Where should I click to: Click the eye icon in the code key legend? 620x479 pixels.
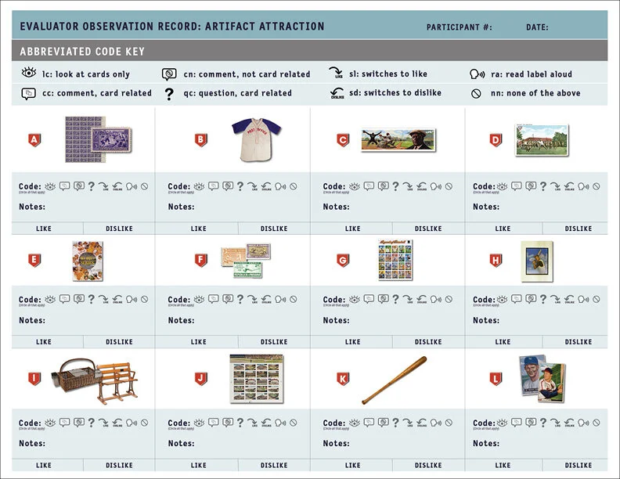coord(29,73)
